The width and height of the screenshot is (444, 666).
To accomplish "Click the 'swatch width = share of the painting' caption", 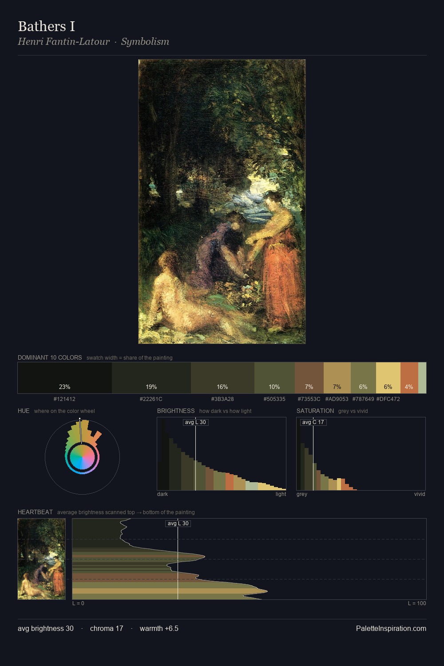I will [x=130, y=358].
